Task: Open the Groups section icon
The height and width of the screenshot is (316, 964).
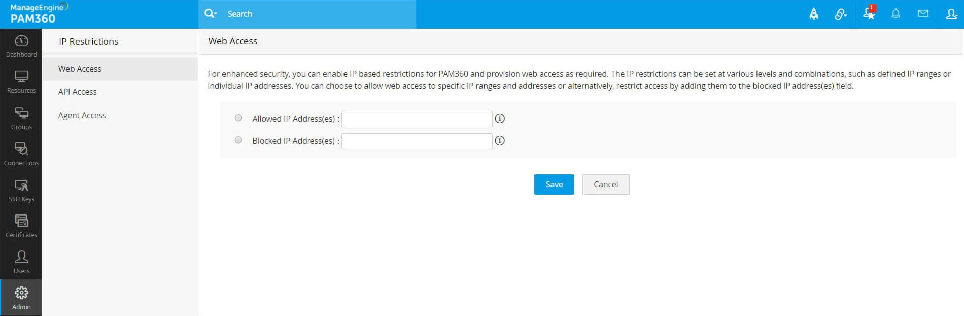Action: coord(21,113)
